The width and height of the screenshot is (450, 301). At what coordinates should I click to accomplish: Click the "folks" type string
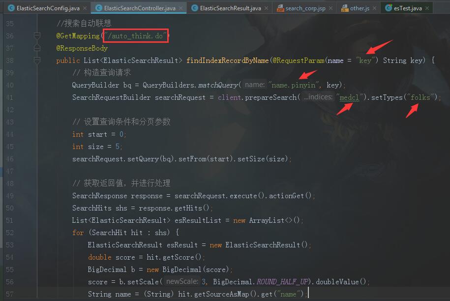[420, 97]
